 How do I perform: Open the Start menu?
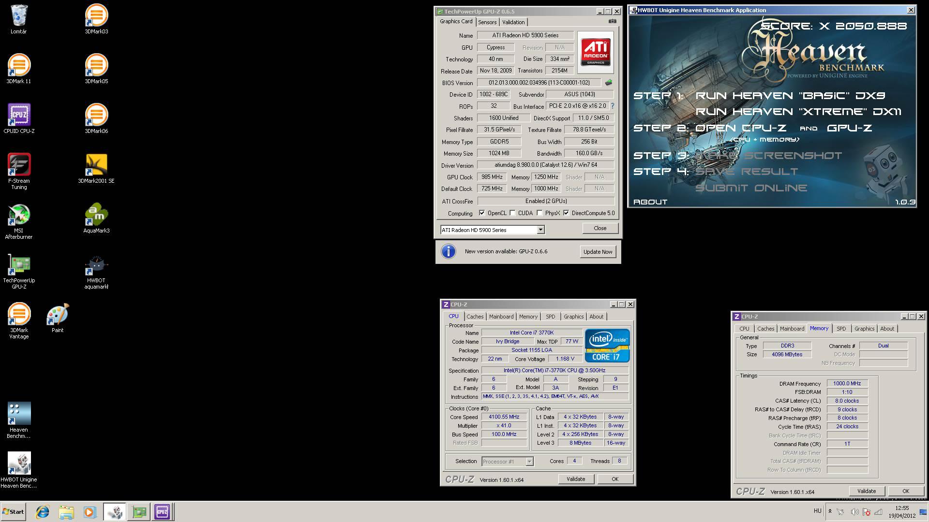[14, 512]
